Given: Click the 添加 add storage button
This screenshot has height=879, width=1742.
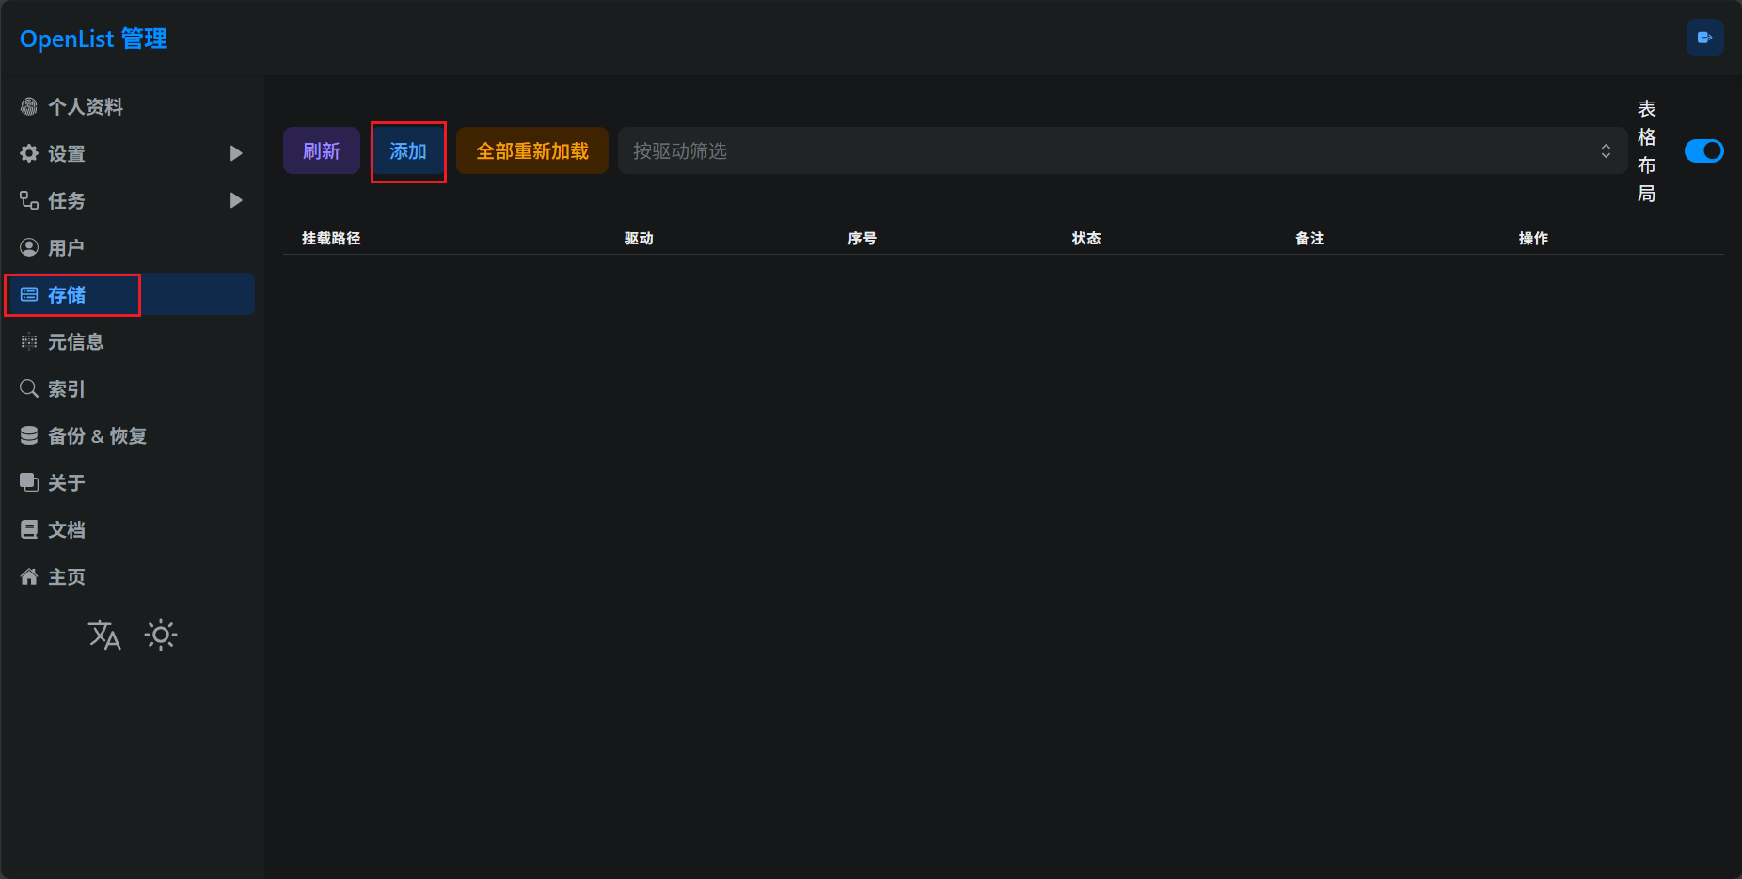Looking at the screenshot, I should pos(408,151).
